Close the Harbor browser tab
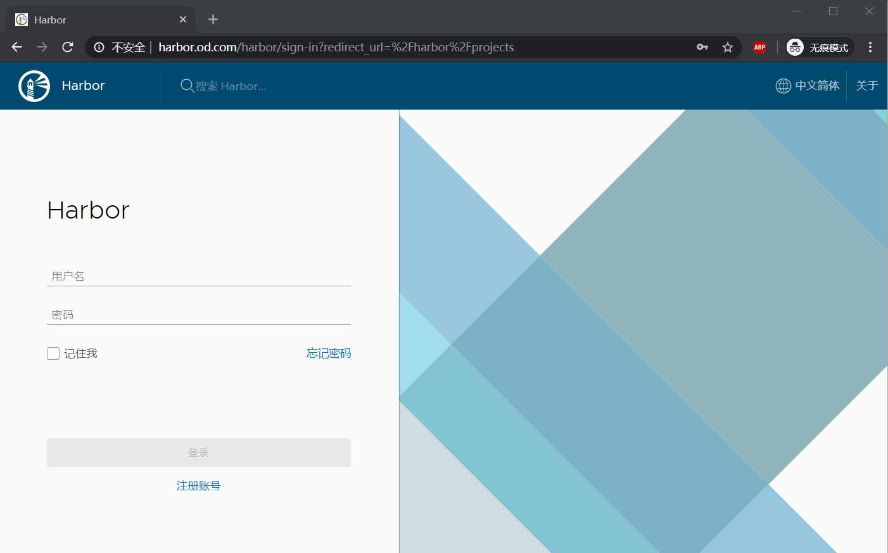 (183, 20)
